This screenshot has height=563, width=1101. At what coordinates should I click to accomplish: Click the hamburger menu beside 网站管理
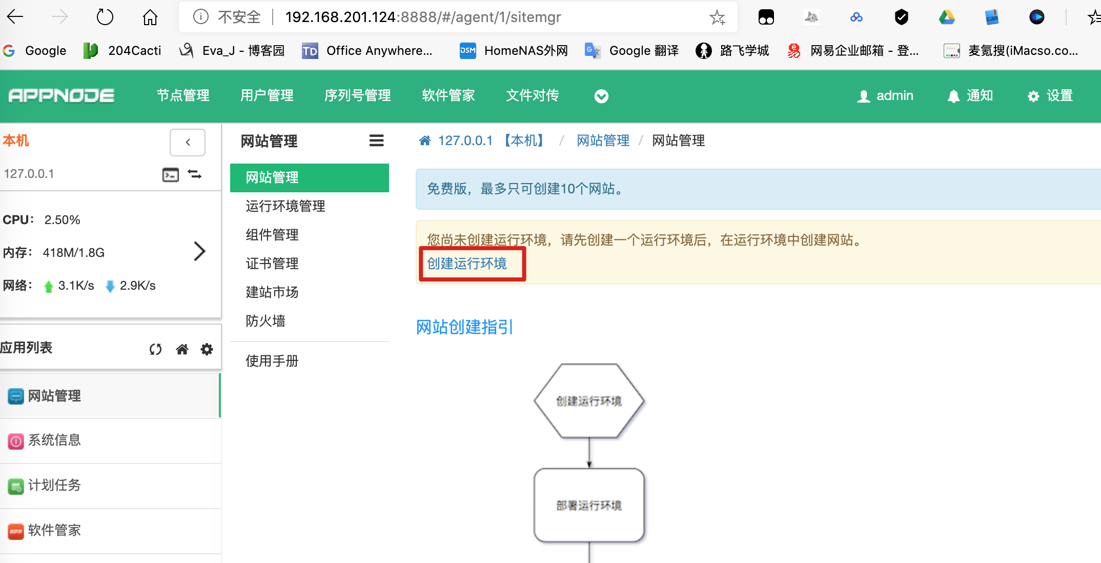[376, 140]
